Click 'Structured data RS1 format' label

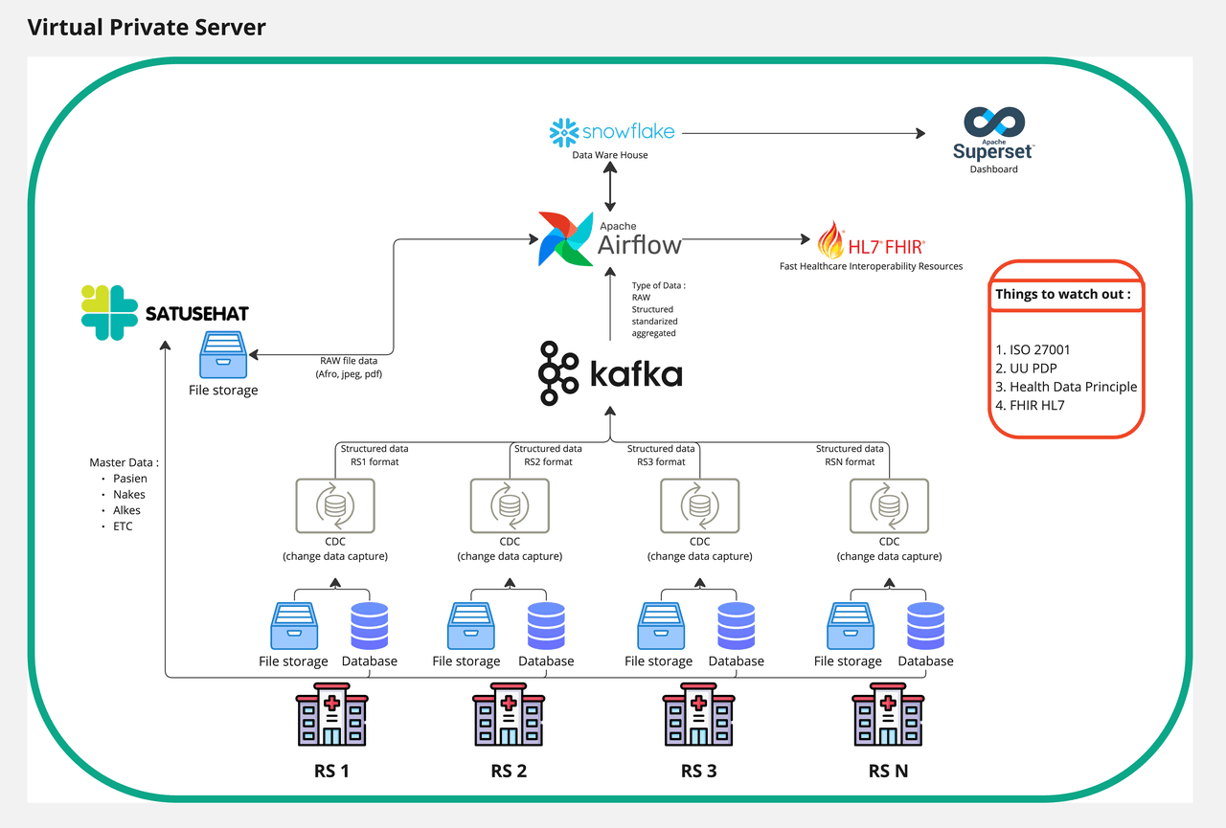click(x=375, y=455)
